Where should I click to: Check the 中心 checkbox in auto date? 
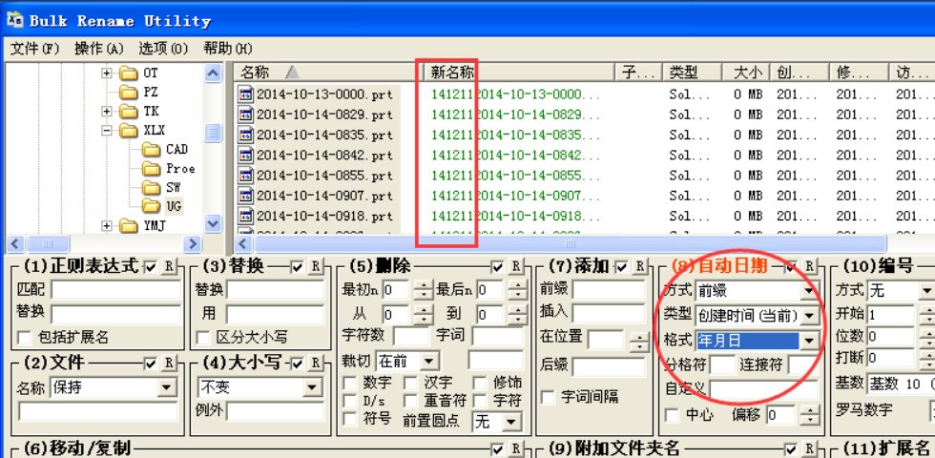(672, 415)
